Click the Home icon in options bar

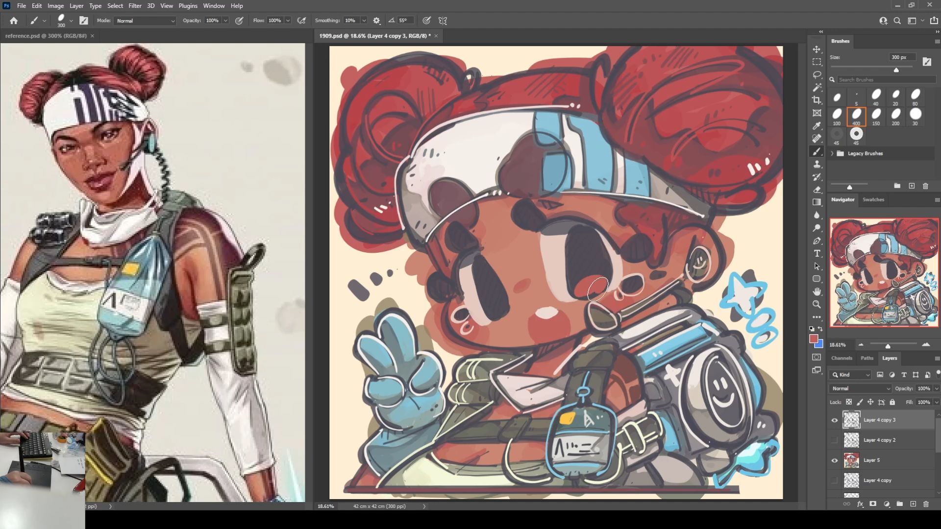click(14, 21)
